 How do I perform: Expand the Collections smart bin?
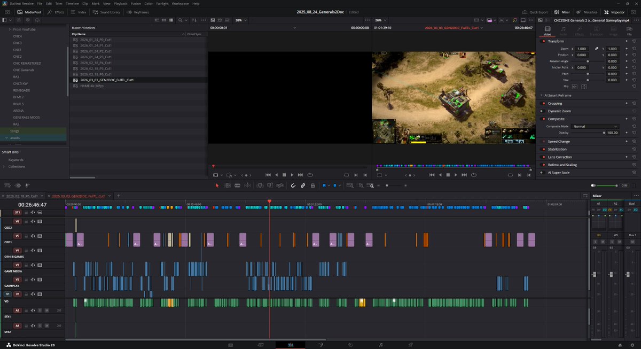(x=4, y=167)
